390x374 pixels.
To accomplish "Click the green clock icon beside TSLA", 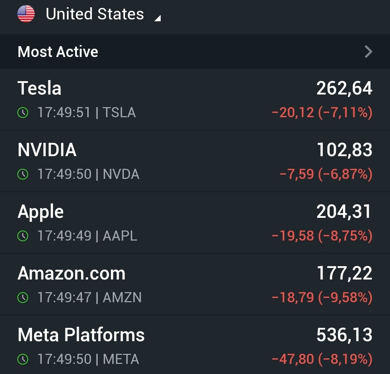I will click(x=23, y=113).
